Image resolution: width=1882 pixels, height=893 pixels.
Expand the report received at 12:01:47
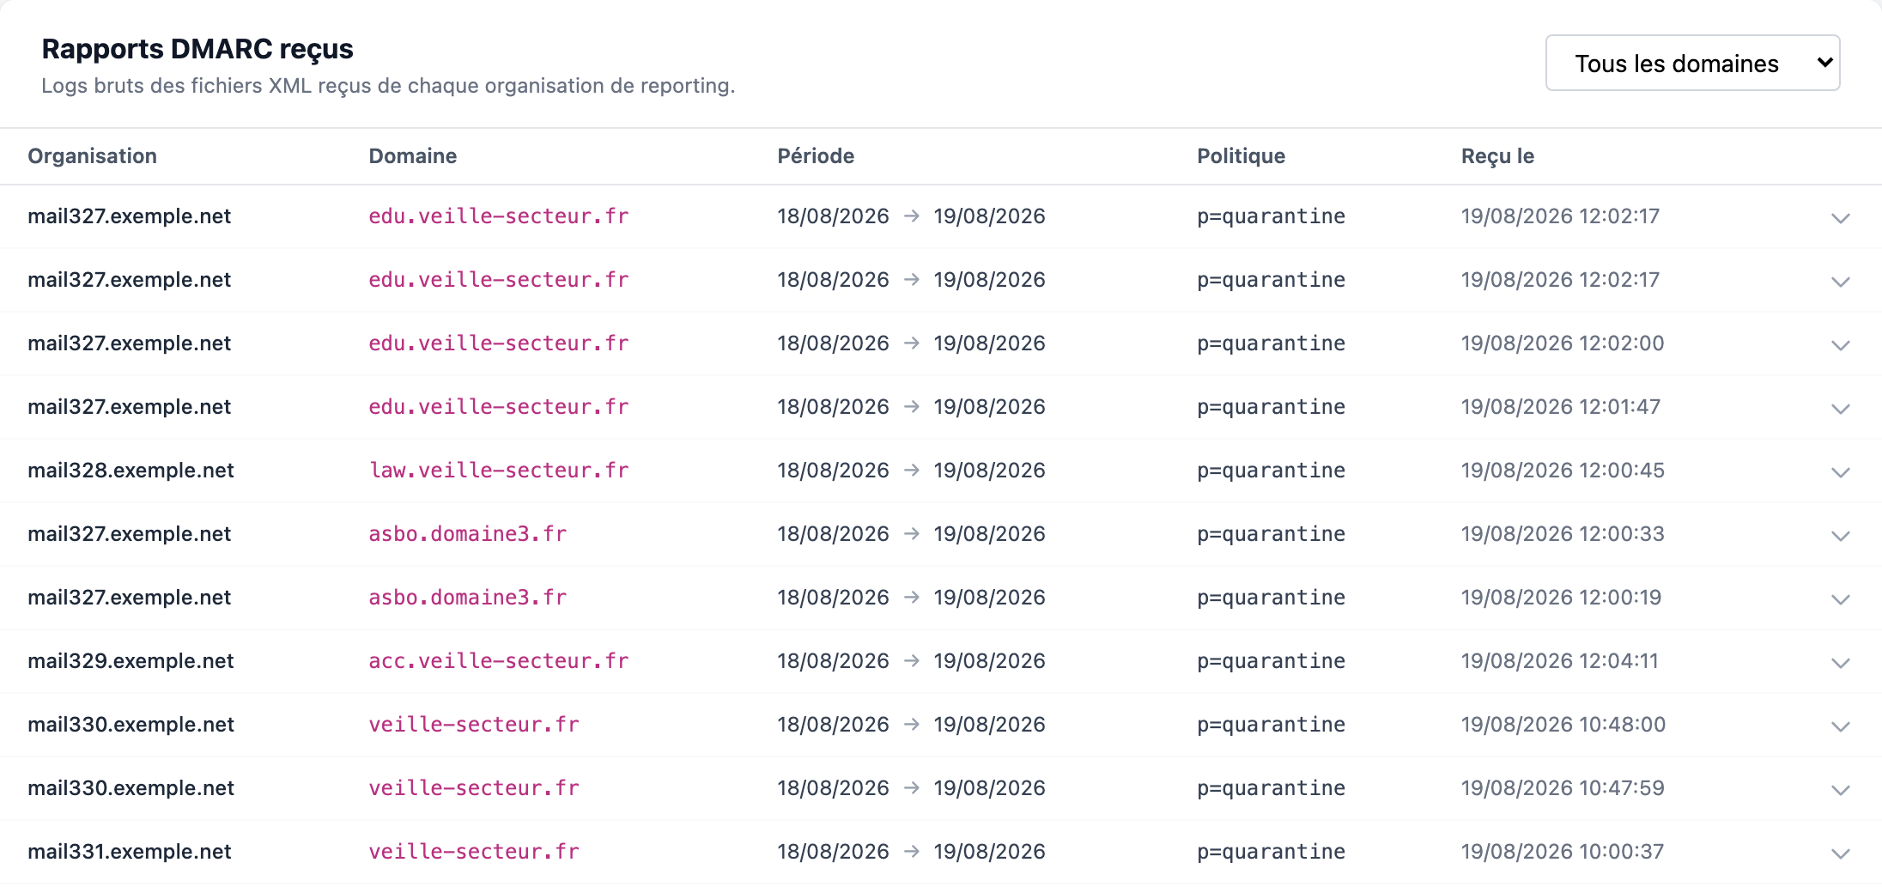pos(1840,408)
